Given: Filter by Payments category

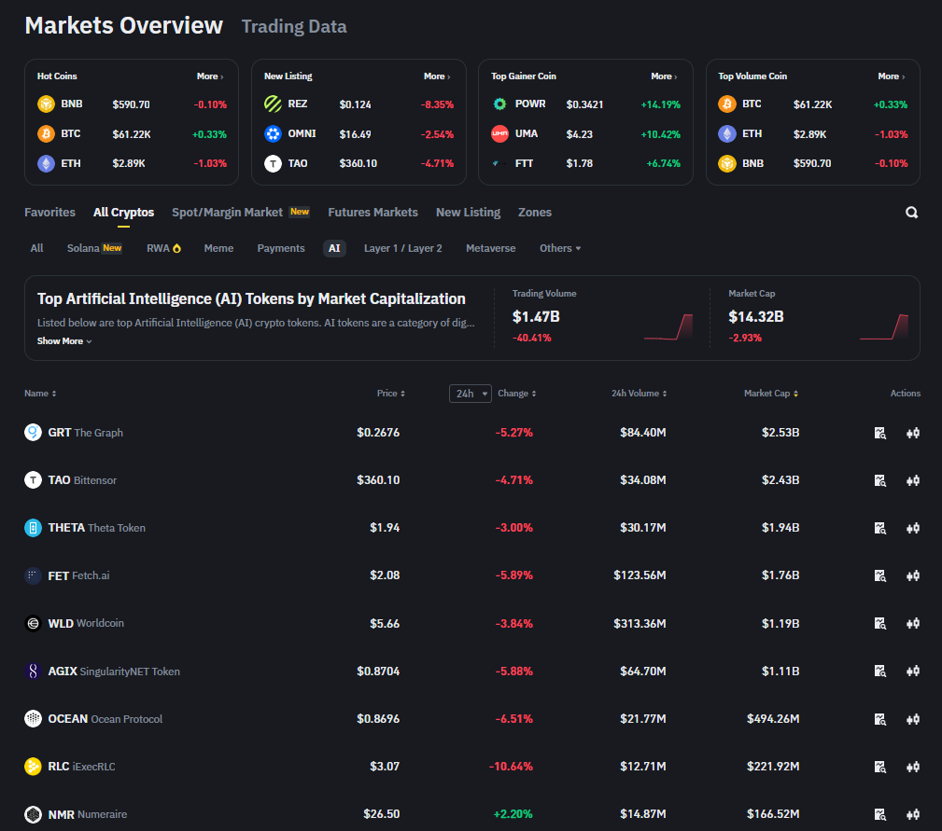Looking at the screenshot, I should click(x=281, y=248).
